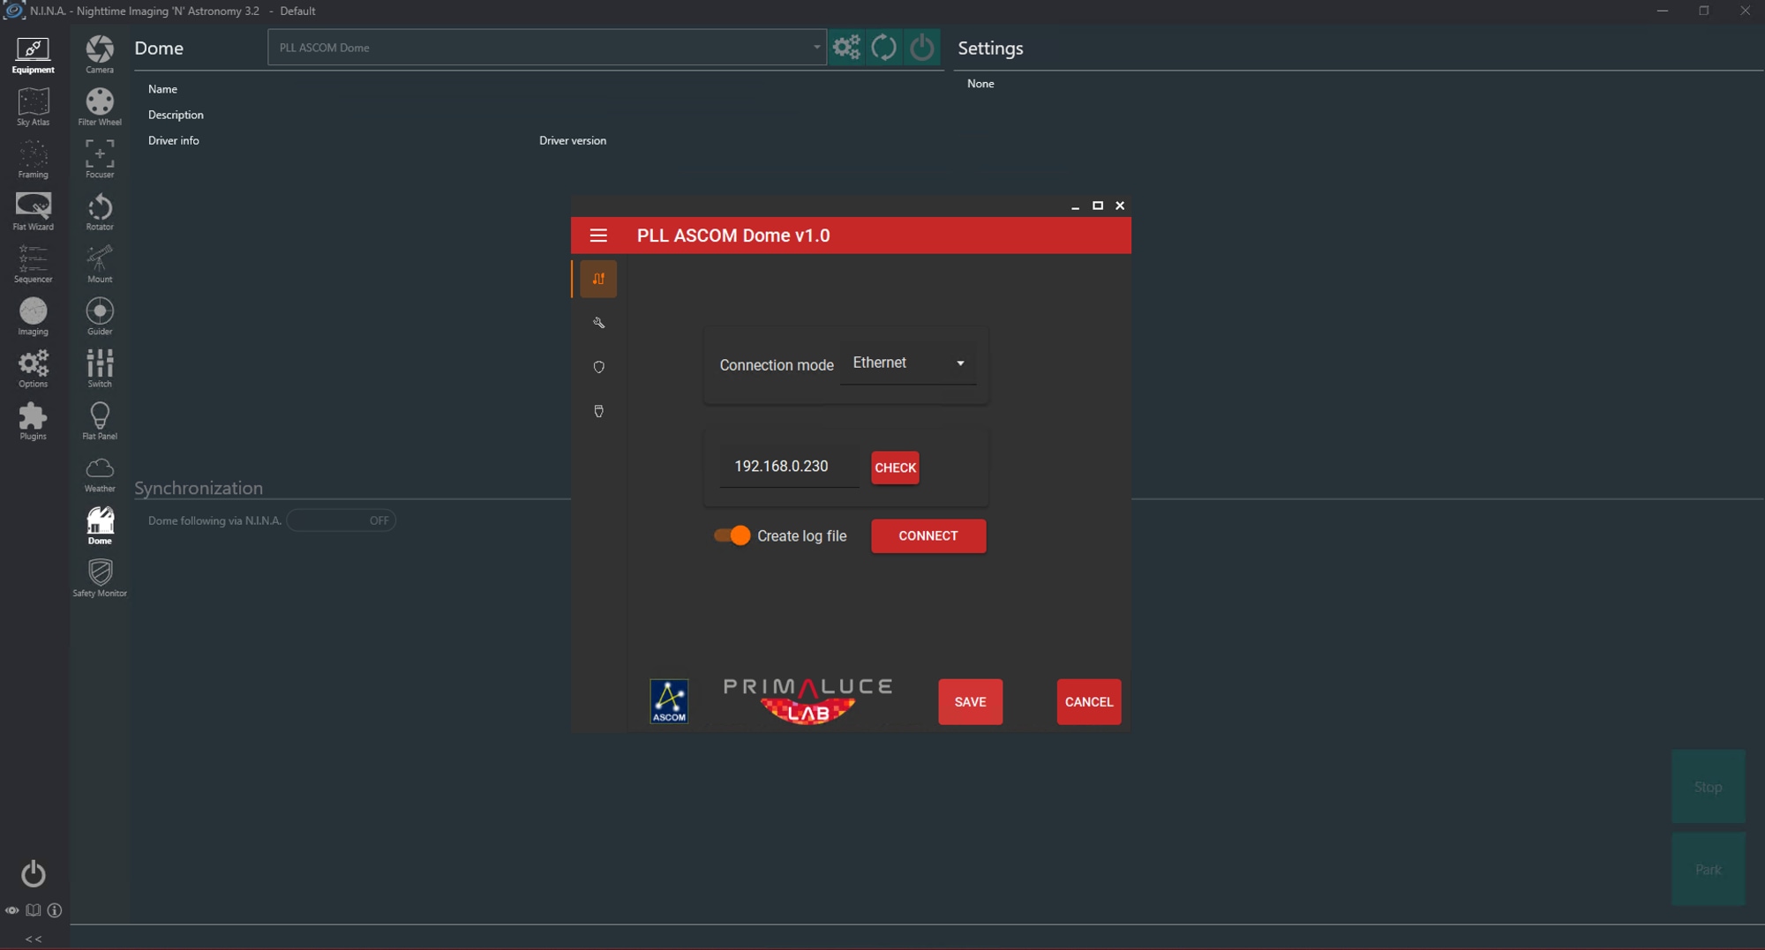Go to the Sky Atlas tab
1765x950 pixels.
point(33,106)
